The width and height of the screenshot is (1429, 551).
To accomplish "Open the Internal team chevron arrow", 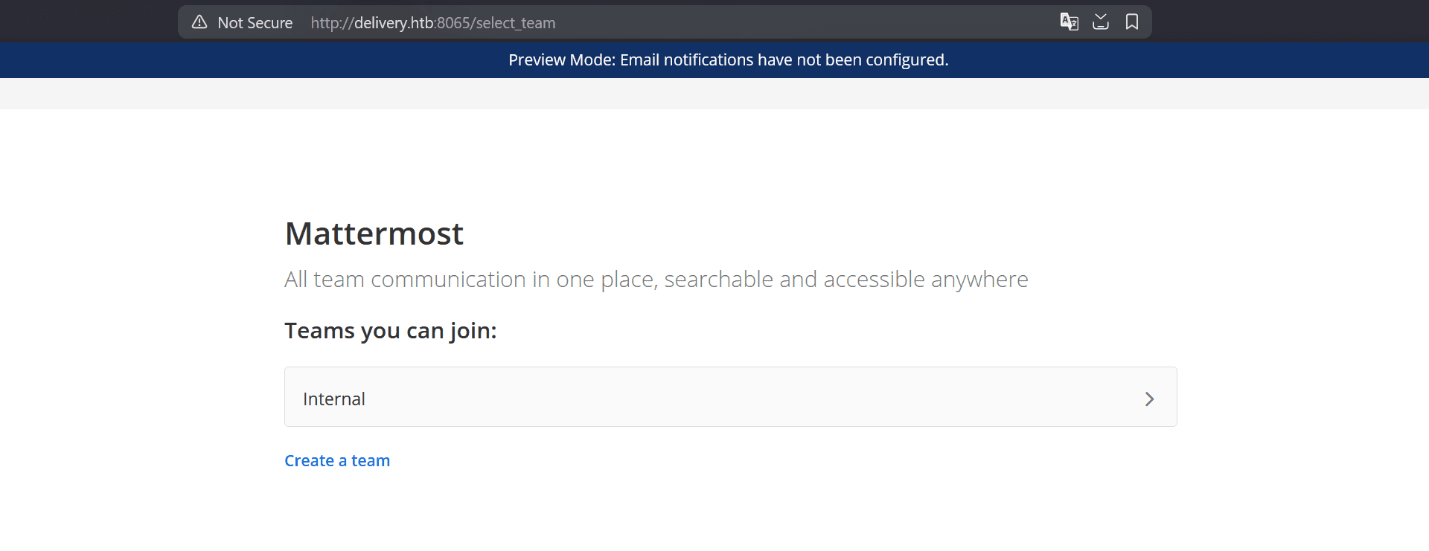I will 1149,399.
